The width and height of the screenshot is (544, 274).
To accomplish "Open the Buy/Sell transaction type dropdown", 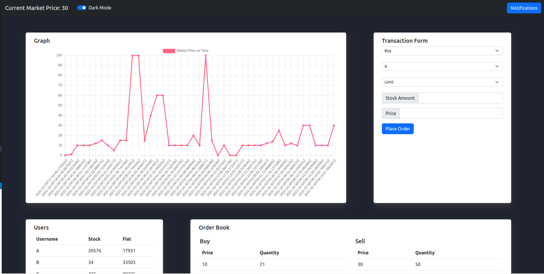I will point(442,51).
